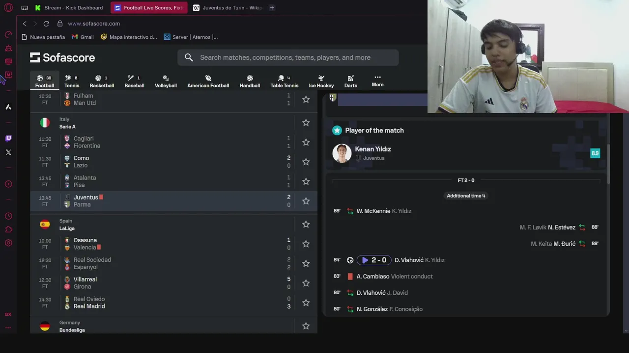Open a new browser tab with plus
The image size is (629, 353).
(x=272, y=8)
